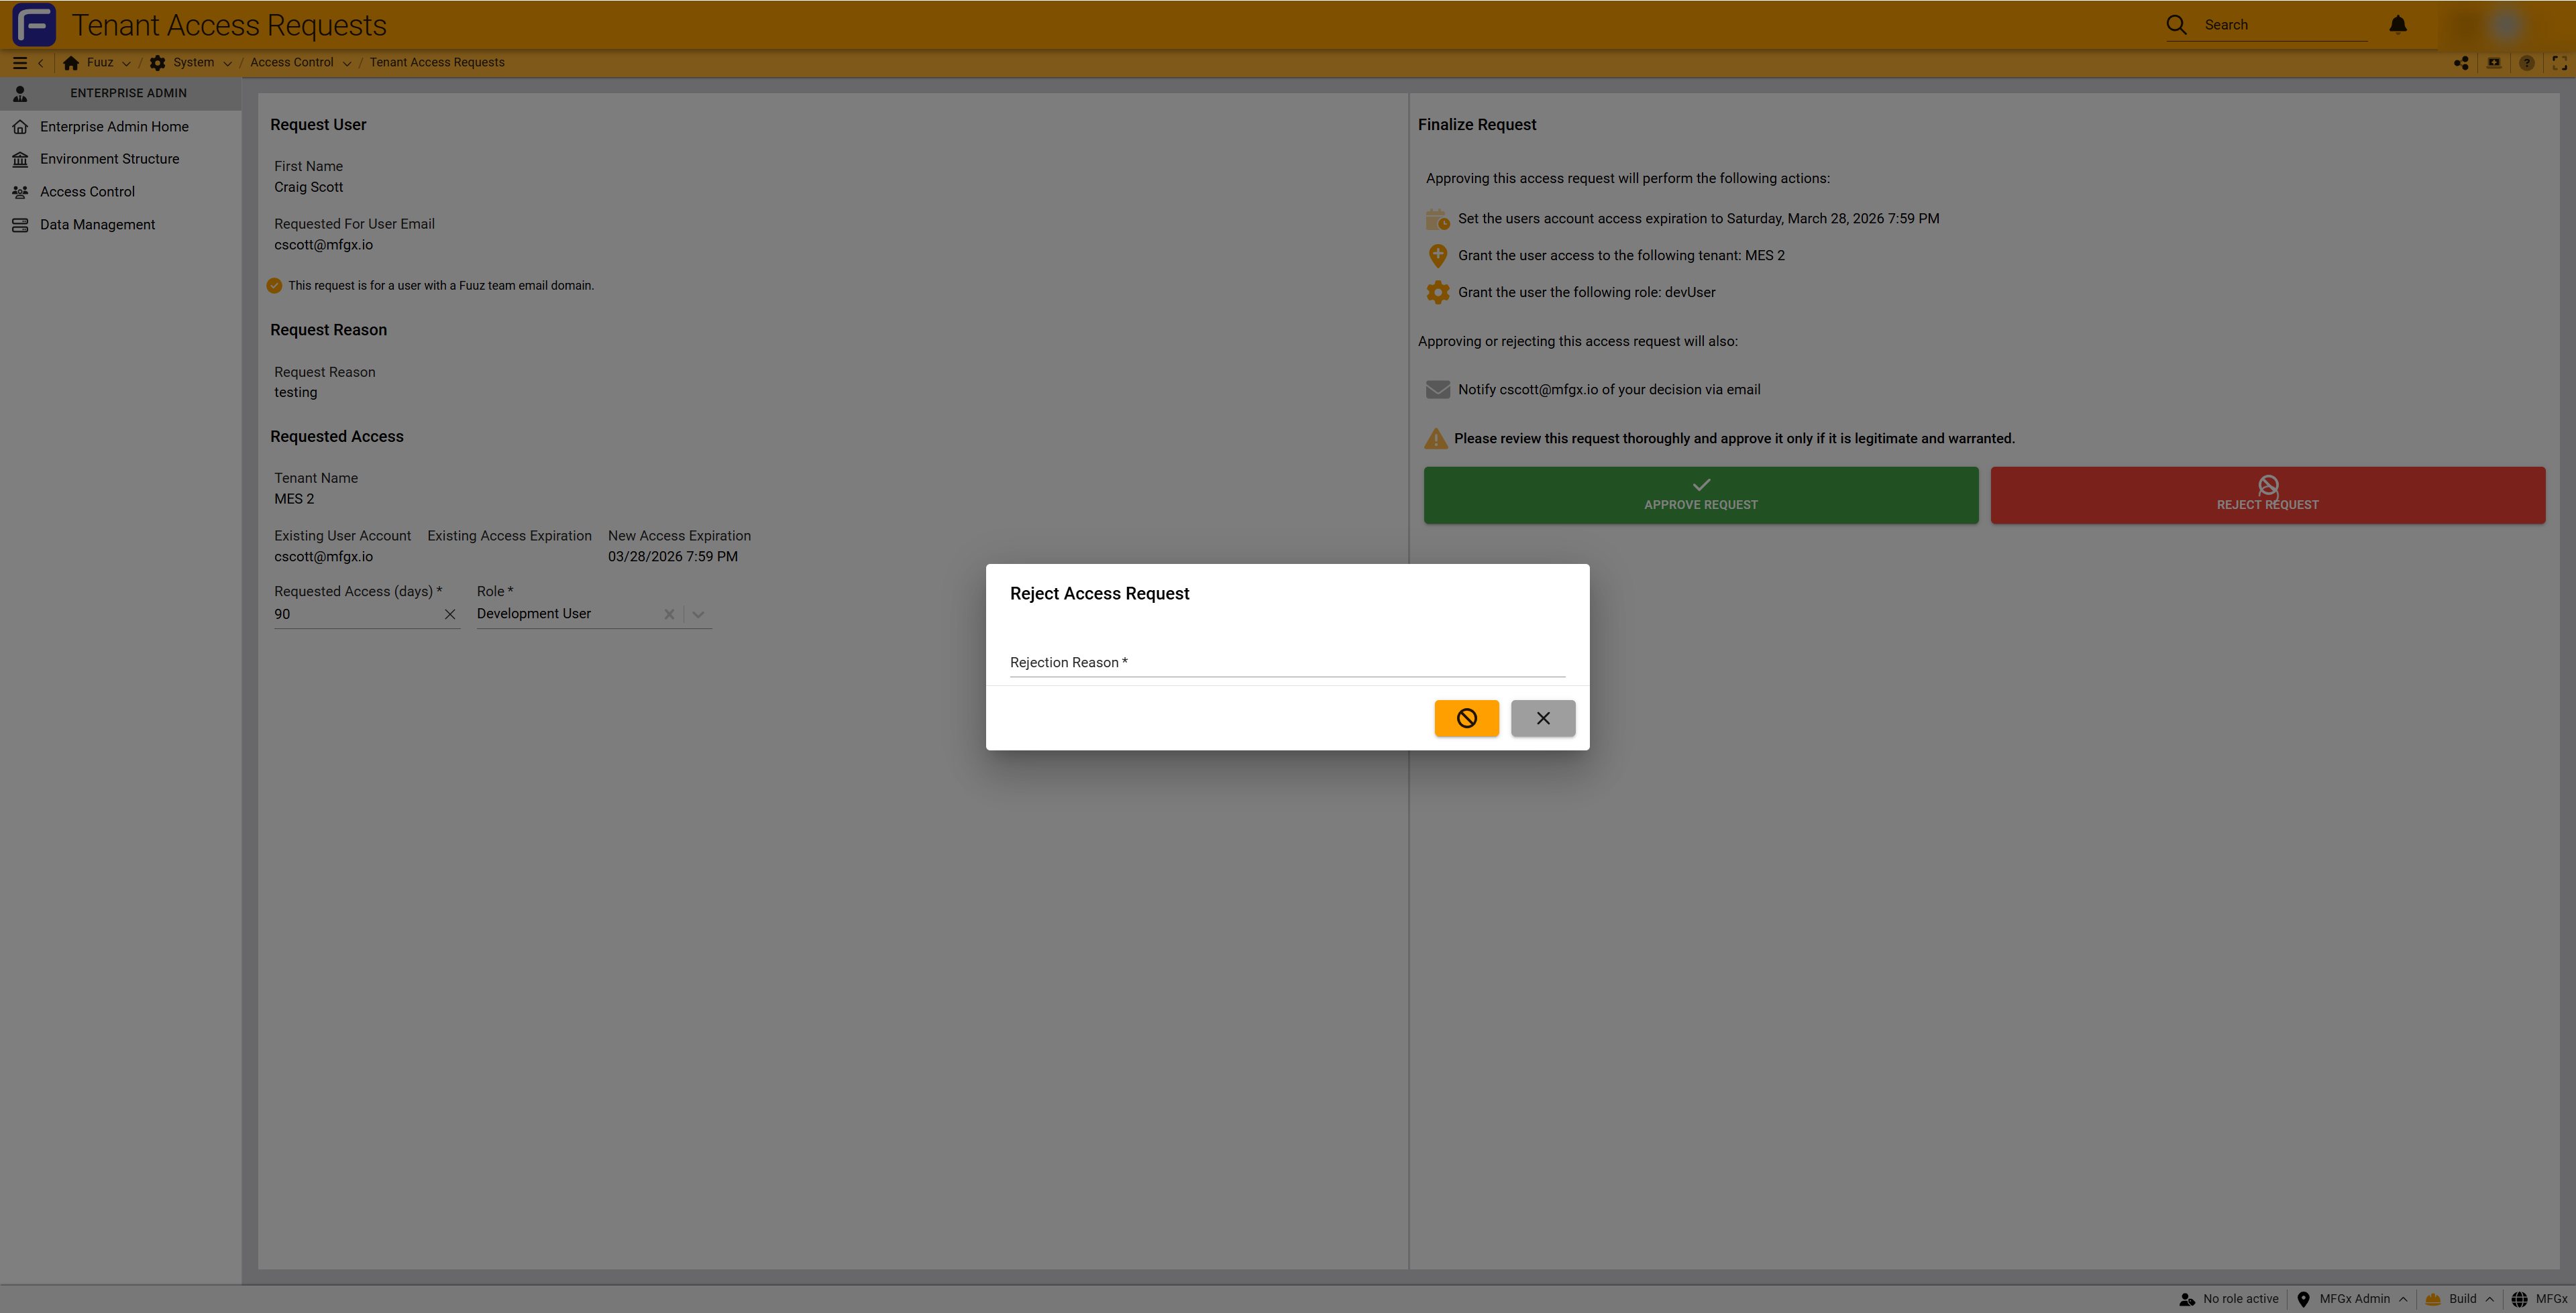Open notifications bell

[x=2398, y=24]
